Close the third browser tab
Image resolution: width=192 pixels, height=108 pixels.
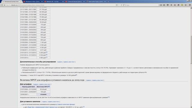tap(63, 1)
